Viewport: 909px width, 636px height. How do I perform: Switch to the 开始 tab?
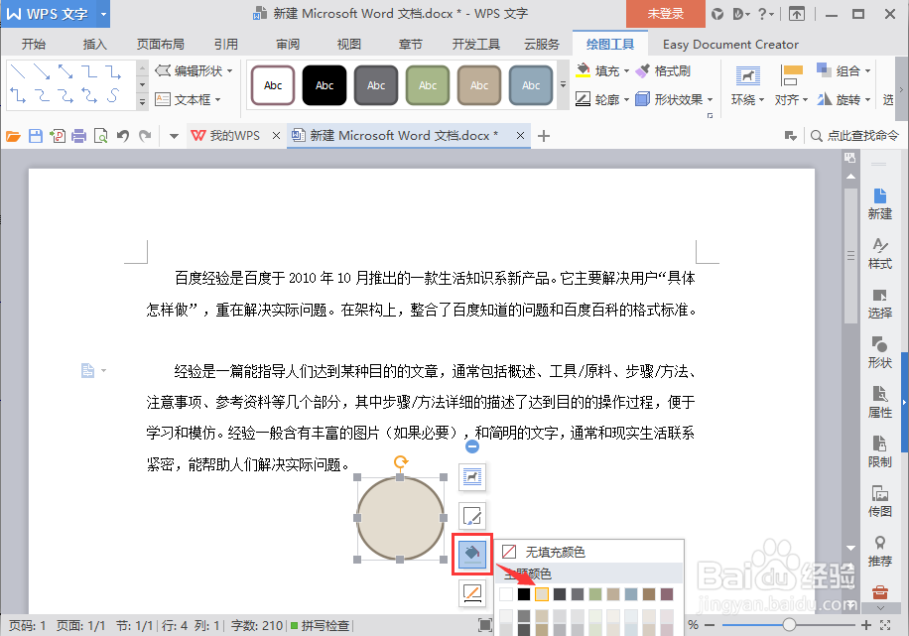coord(33,44)
